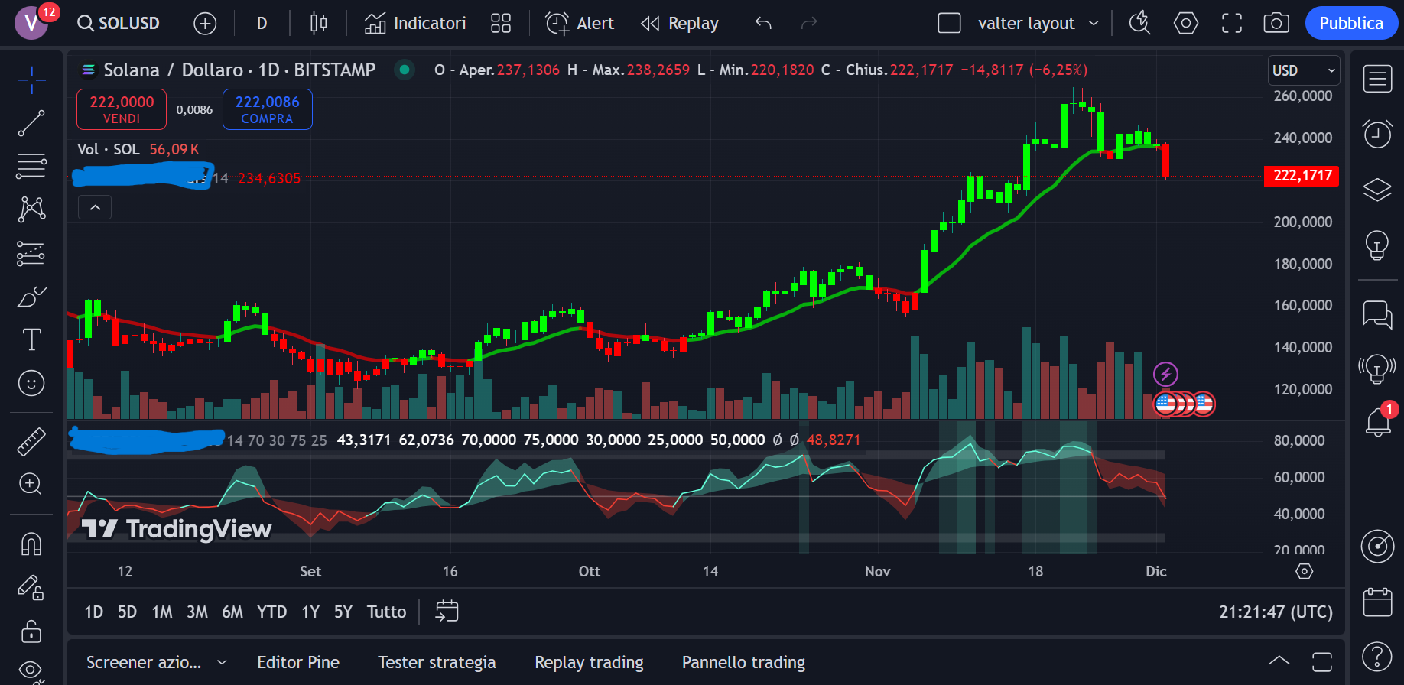Screen dimensions: 1404x685
Task: Open the Indicatori indicators dialog
Action: 415,24
